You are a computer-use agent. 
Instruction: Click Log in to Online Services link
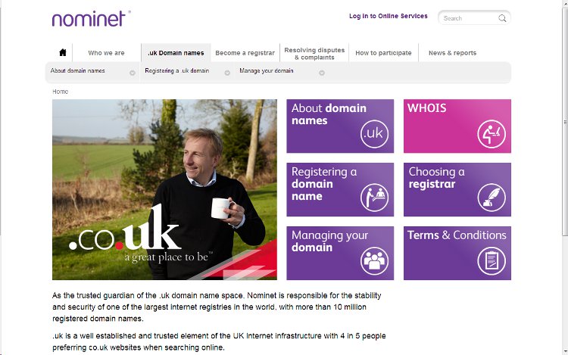pyautogui.click(x=388, y=16)
